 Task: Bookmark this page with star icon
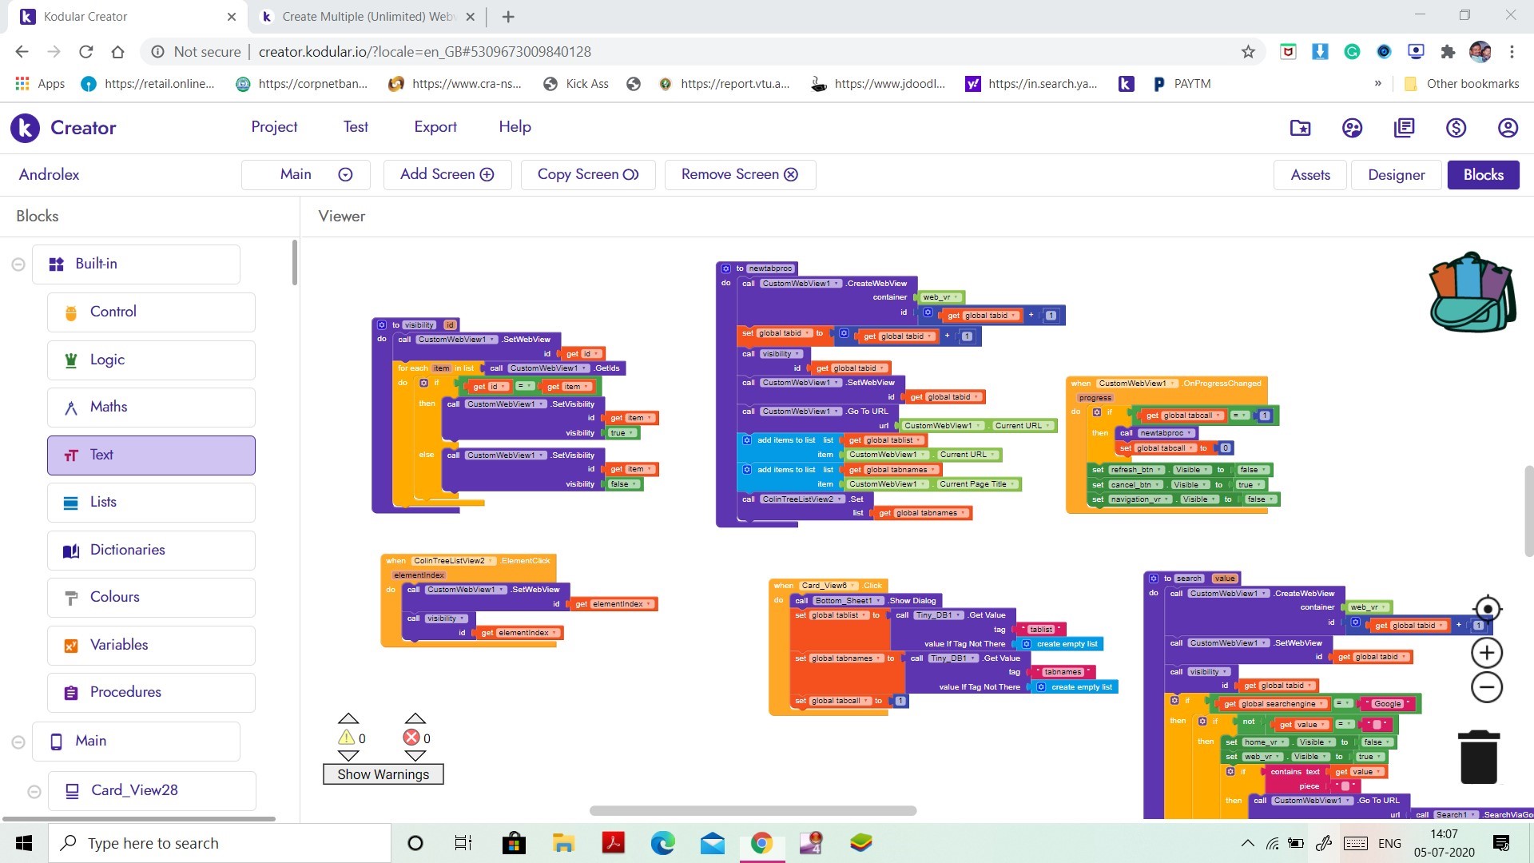[1248, 52]
